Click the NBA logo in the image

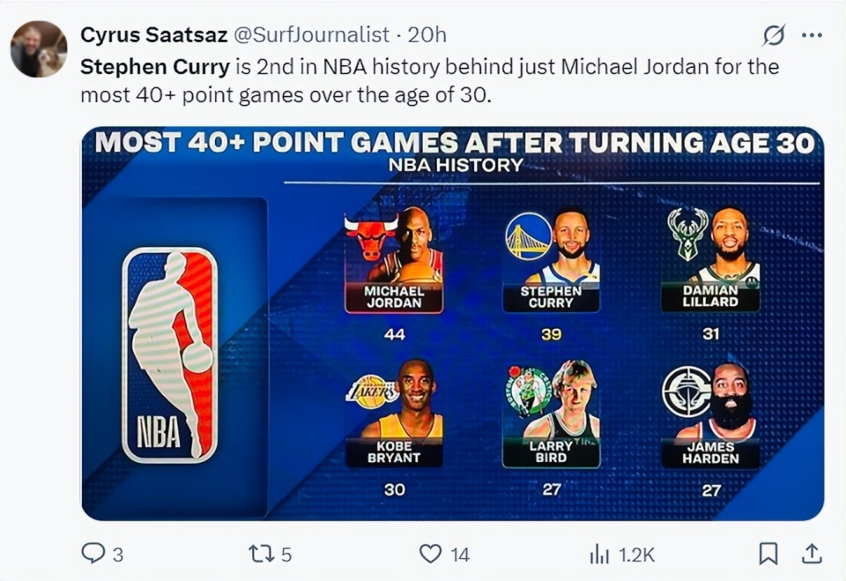point(170,354)
